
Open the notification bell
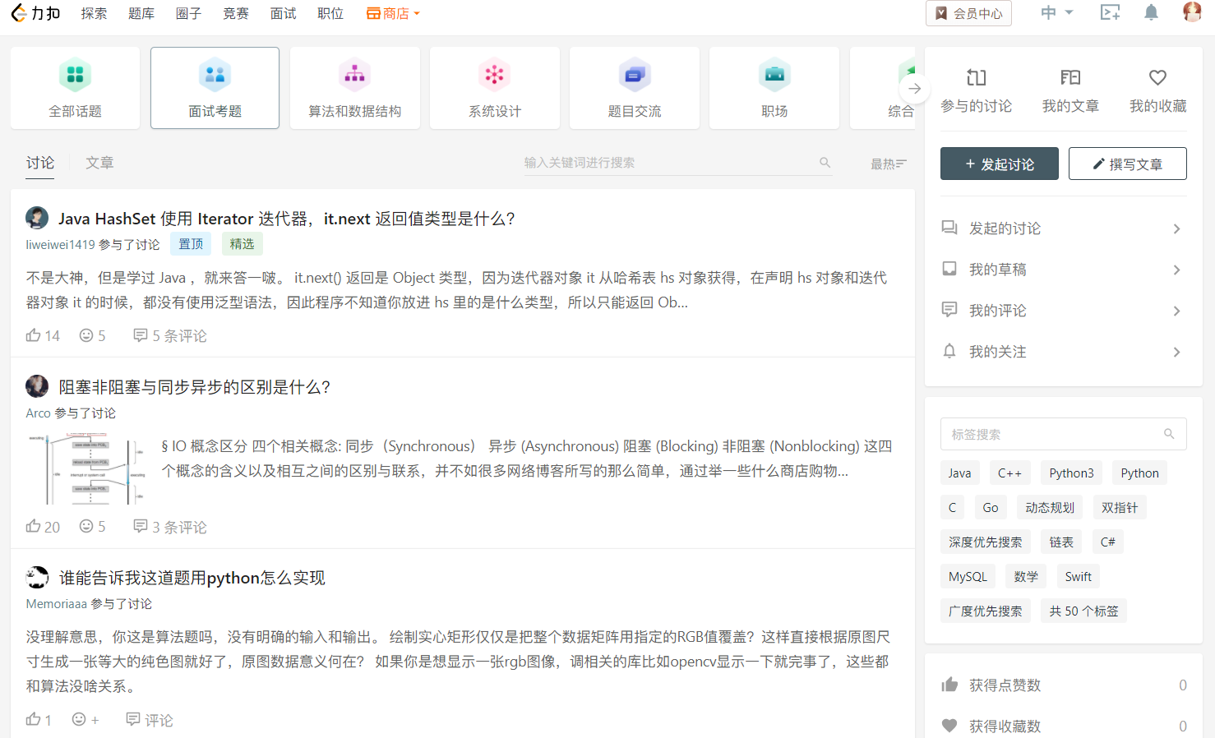point(1151,12)
